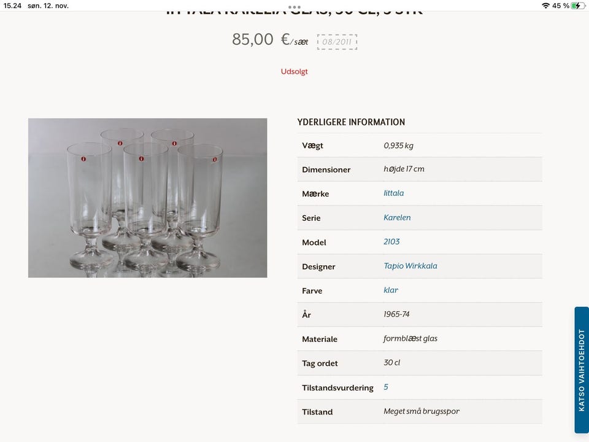Open the Tapio Wirkkala designer link
The height and width of the screenshot is (442, 589).
click(x=410, y=266)
